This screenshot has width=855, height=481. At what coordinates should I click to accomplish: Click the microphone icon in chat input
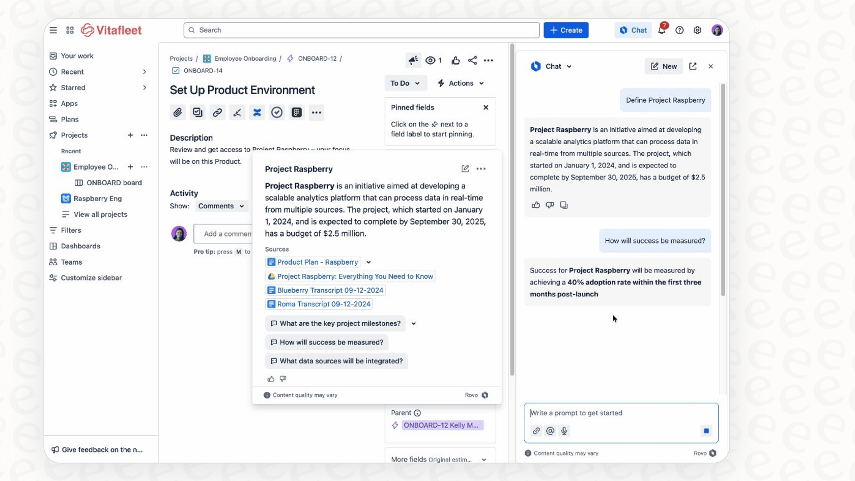564,431
